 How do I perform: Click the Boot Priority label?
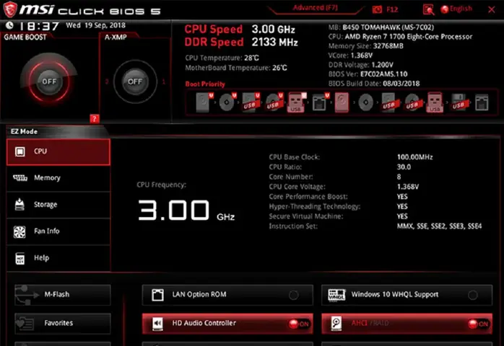(x=205, y=84)
